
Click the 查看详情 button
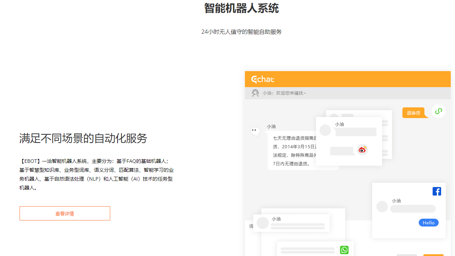[x=65, y=213]
